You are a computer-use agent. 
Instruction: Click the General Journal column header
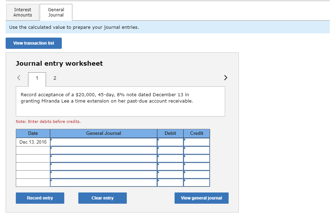coord(104,133)
